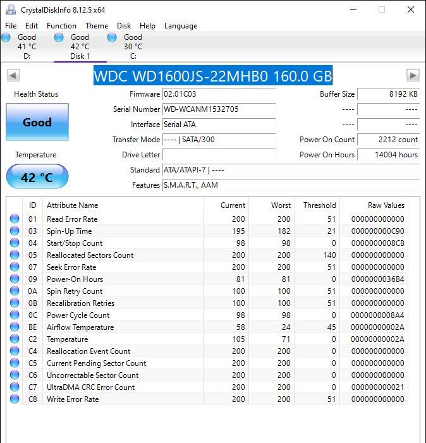The width and height of the screenshot is (426, 443).
Task: Click the Transfer Mode field
Action: pyautogui.click(x=219, y=140)
